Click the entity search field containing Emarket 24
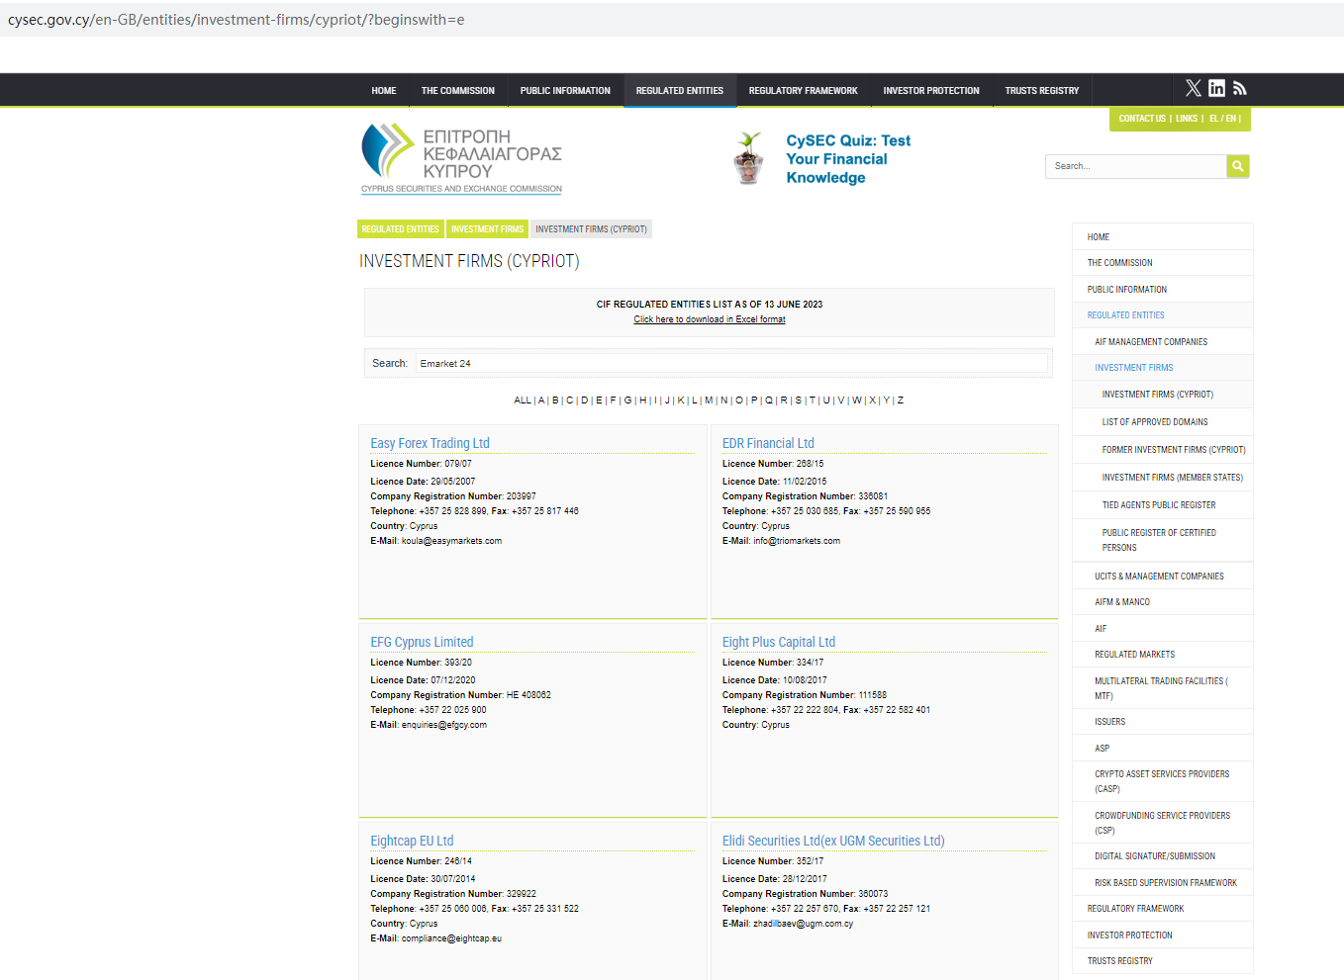 pos(730,364)
